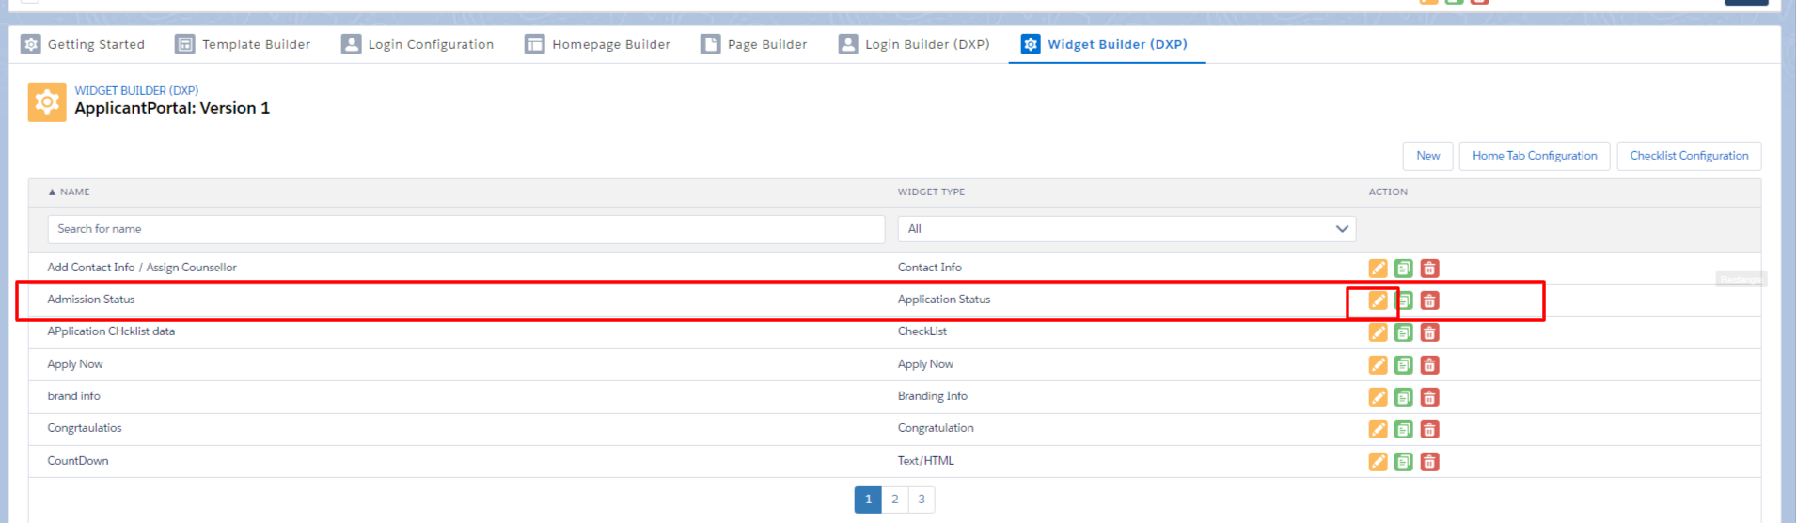The width and height of the screenshot is (1796, 523).
Task: Delete the CountDown widget
Action: 1429,462
